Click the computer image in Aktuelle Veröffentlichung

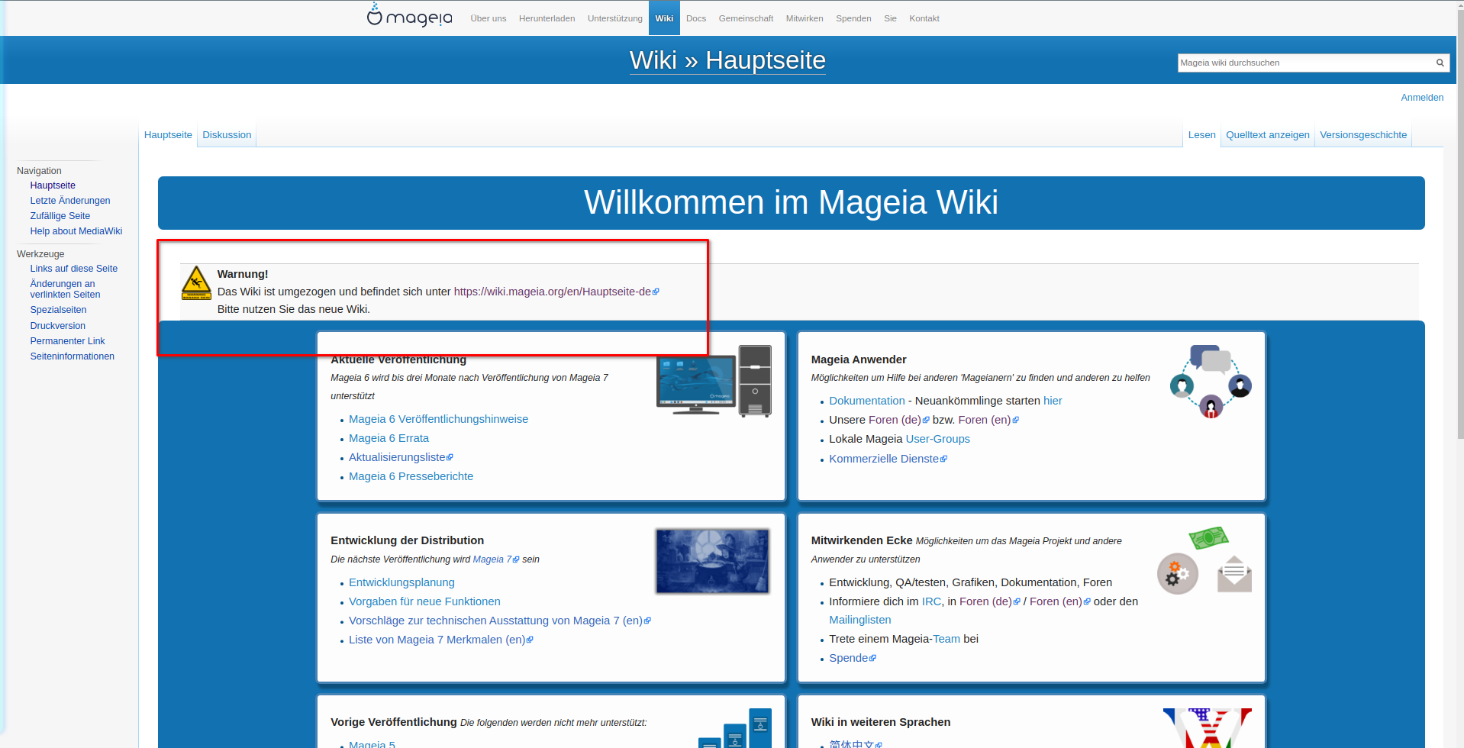(714, 381)
